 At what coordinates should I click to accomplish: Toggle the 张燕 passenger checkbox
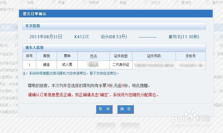(23, 3)
